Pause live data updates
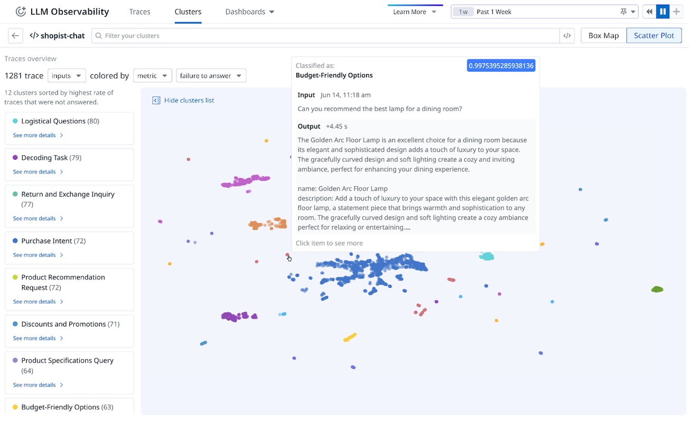 pos(663,12)
